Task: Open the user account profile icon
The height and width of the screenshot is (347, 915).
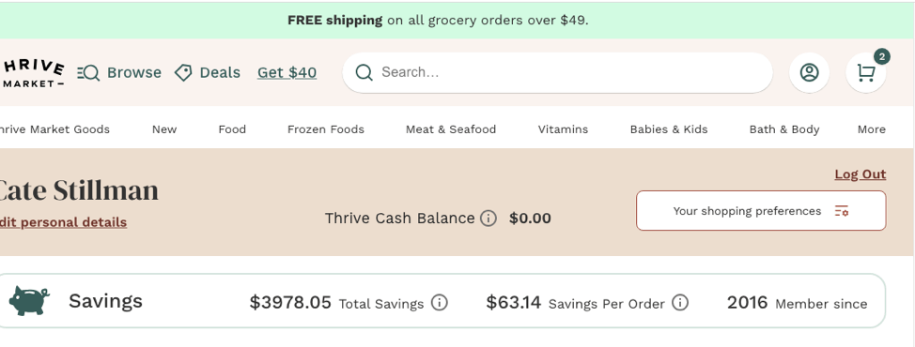Action: [x=809, y=73]
